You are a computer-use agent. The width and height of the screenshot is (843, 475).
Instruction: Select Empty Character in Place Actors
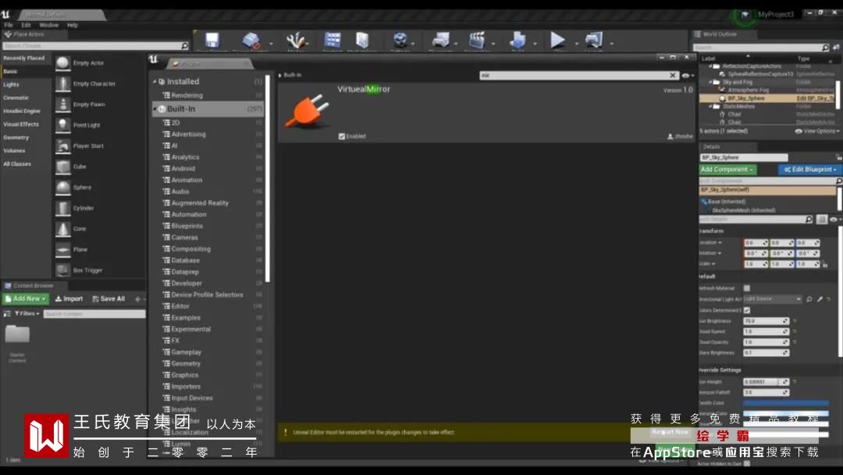(x=94, y=84)
